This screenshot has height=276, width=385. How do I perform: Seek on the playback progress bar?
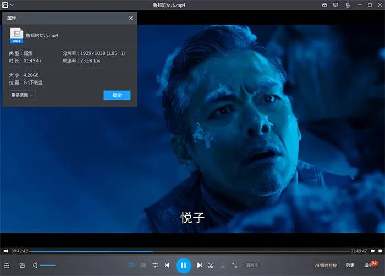(189, 251)
